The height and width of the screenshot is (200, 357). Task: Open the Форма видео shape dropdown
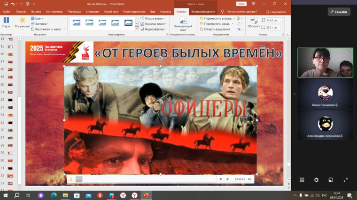pyautogui.click(x=153, y=18)
